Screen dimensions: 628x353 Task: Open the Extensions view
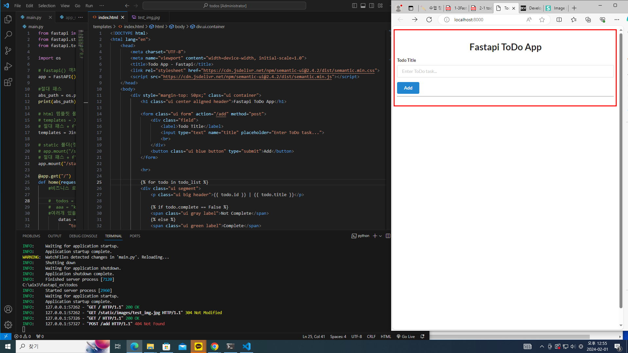[8, 82]
